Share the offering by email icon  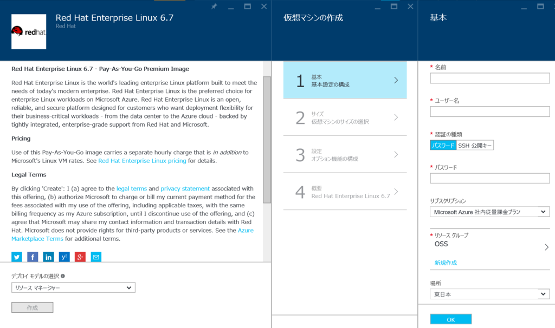click(x=96, y=257)
